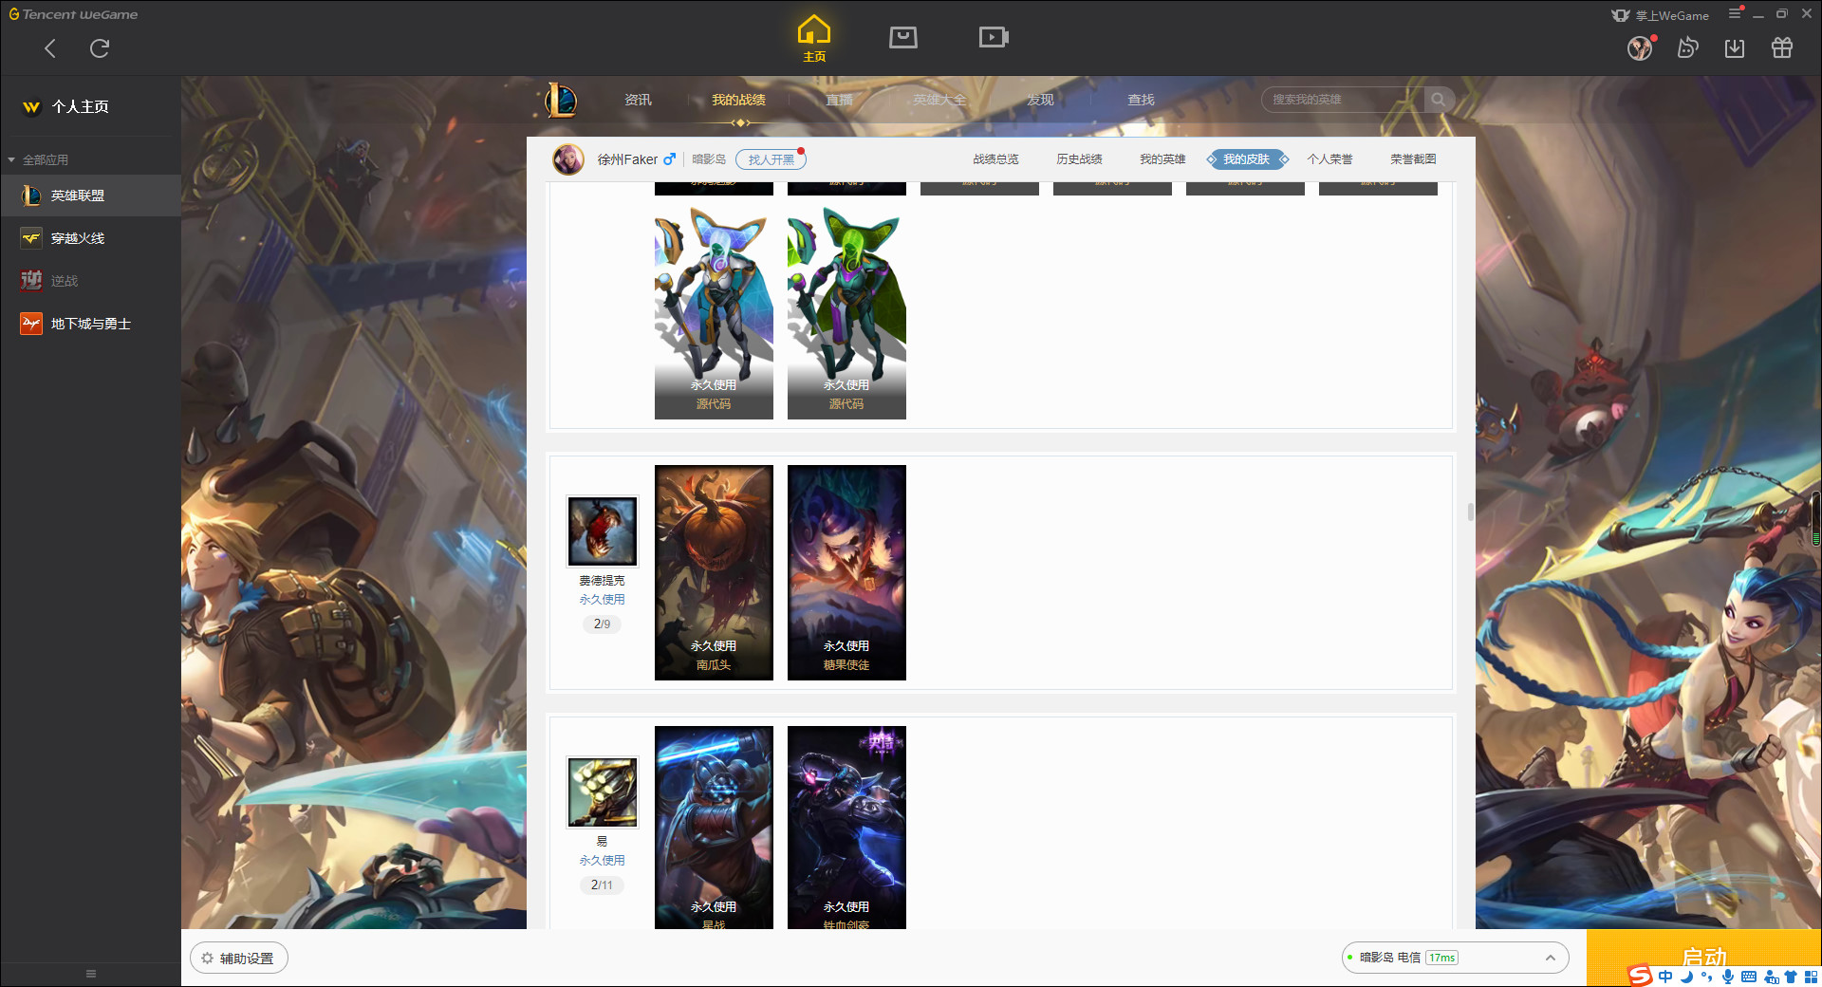Viewport: 1822px width, 987px height.
Task: Toggle Sogou punctuation mode icon
Action: pyautogui.click(x=1707, y=977)
